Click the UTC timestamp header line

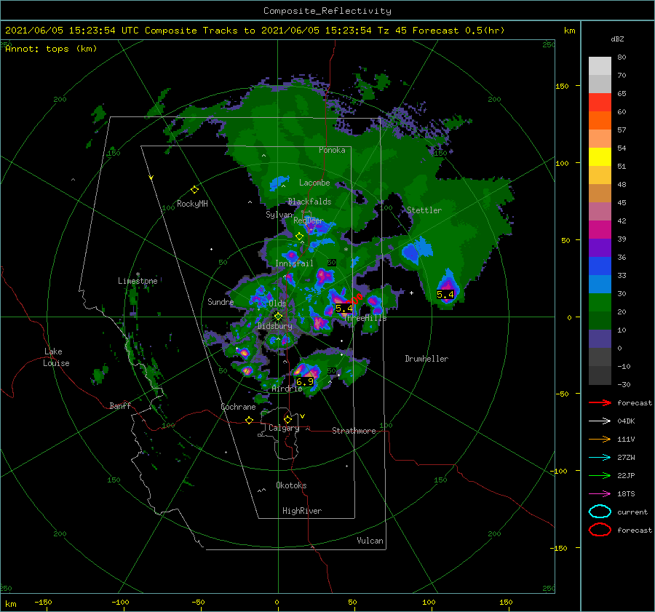point(255,31)
